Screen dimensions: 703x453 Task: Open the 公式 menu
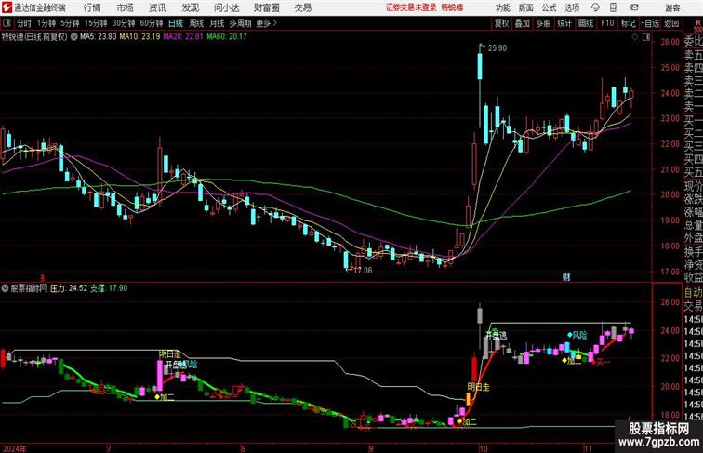tap(549, 7)
